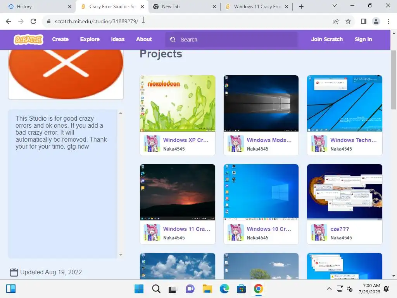Open the browser side panel icon
The image size is (397, 298).
coord(364,21)
